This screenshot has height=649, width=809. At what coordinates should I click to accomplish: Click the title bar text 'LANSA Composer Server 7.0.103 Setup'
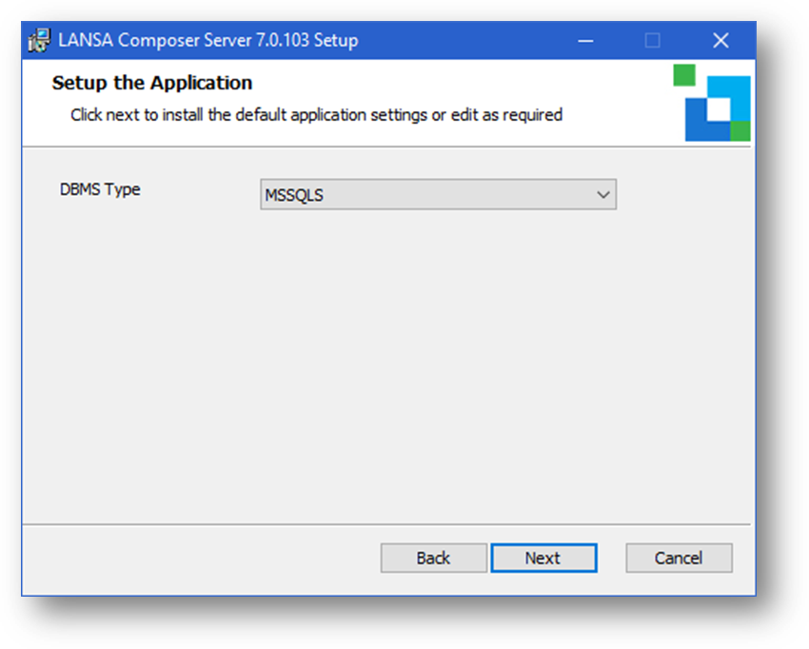(207, 41)
